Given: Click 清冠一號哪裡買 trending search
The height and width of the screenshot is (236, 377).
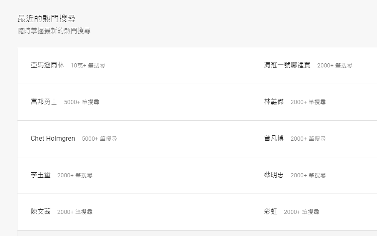Looking at the screenshot, I should pyautogui.click(x=287, y=65).
